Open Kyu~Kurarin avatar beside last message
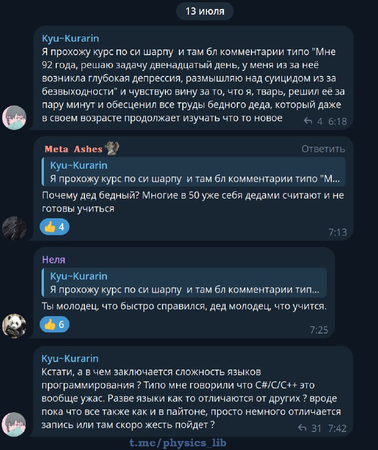Image resolution: width=378 pixels, height=450 pixels. pyautogui.click(x=14, y=425)
